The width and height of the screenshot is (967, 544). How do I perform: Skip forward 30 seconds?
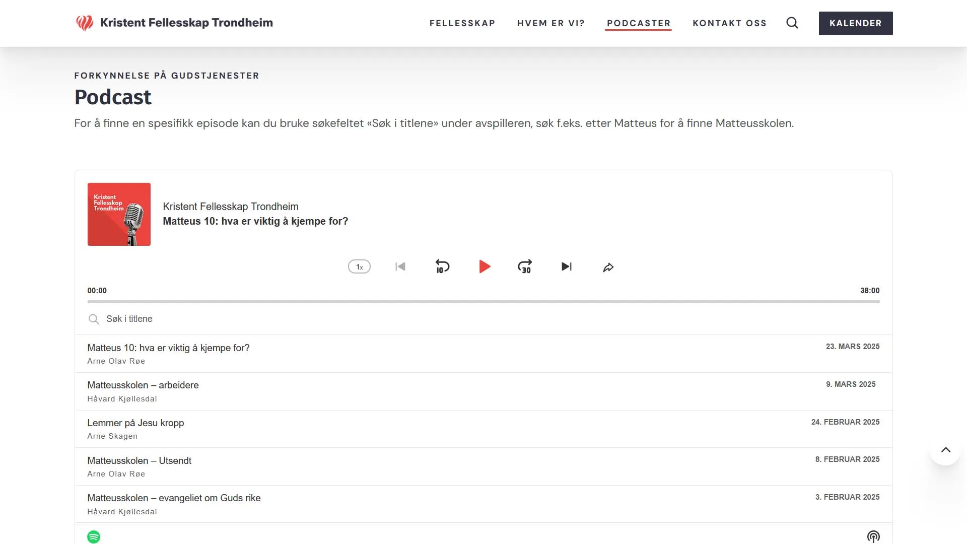tap(525, 266)
